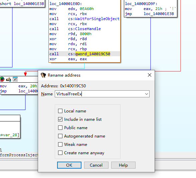The width and height of the screenshot is (196, 178).
Task: Check the Autogenerated name option
Action: 60,136
